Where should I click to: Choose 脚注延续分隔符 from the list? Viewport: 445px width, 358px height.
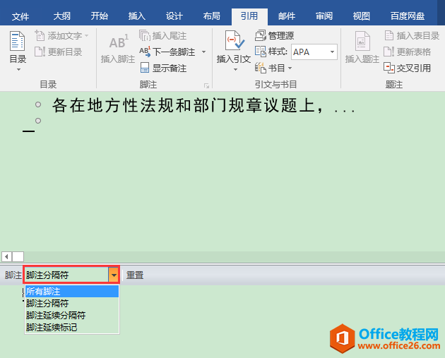click(x=72, y=315)
